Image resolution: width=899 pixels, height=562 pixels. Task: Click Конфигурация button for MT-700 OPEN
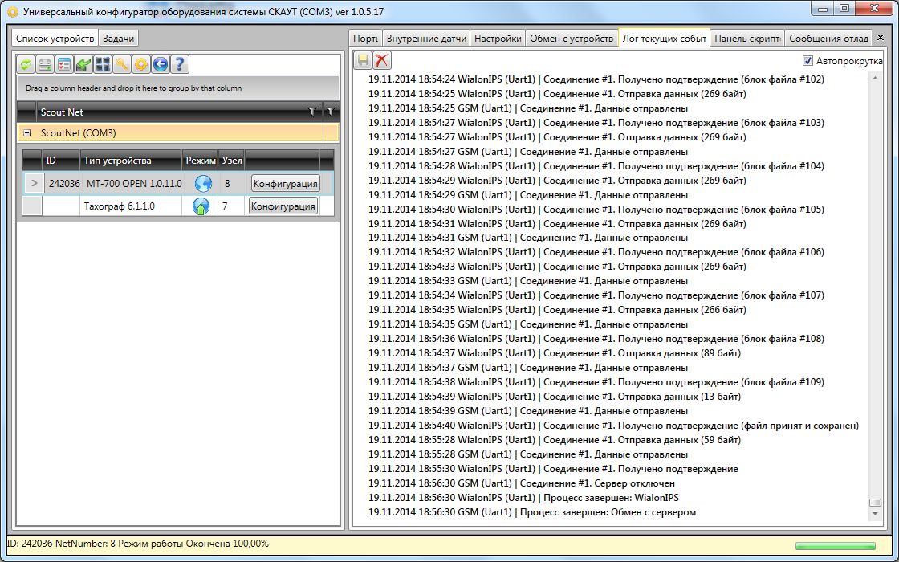[x=284, y=184]
